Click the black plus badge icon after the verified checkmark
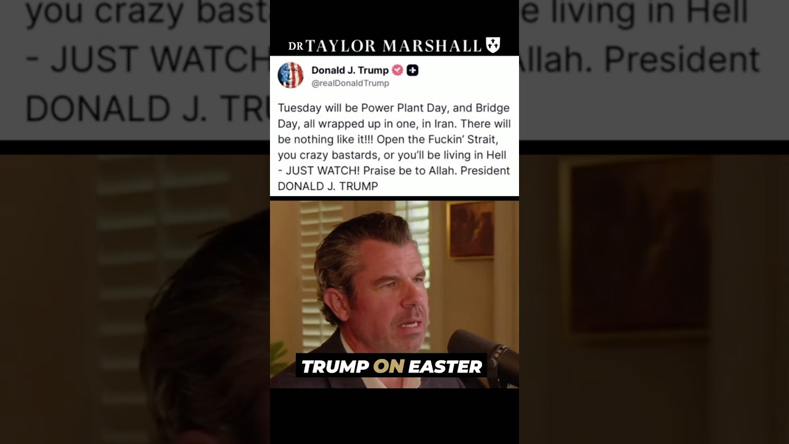 412,70
